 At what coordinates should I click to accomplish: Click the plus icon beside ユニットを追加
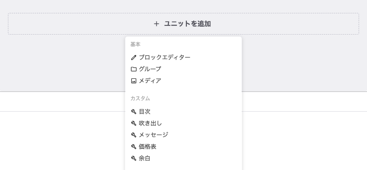(x=156, y=24)
